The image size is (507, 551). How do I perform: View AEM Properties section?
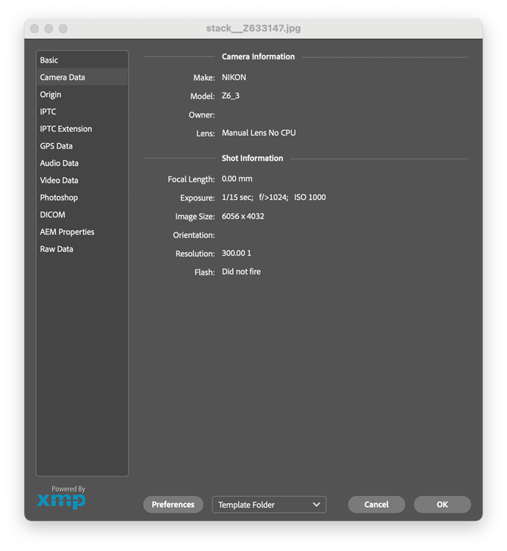pyautogui.click(x=67, y=232)
